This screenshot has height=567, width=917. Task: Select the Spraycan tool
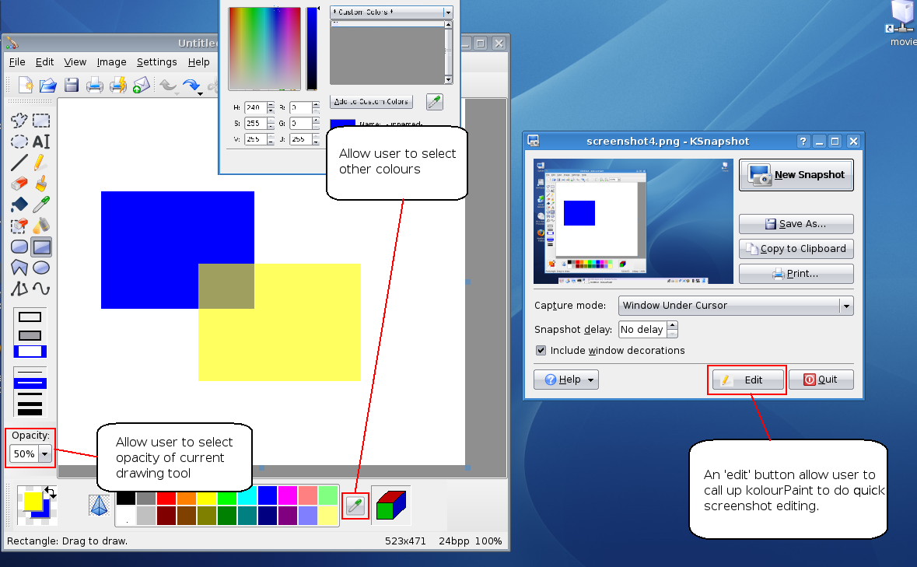click(x=41, y=226)
